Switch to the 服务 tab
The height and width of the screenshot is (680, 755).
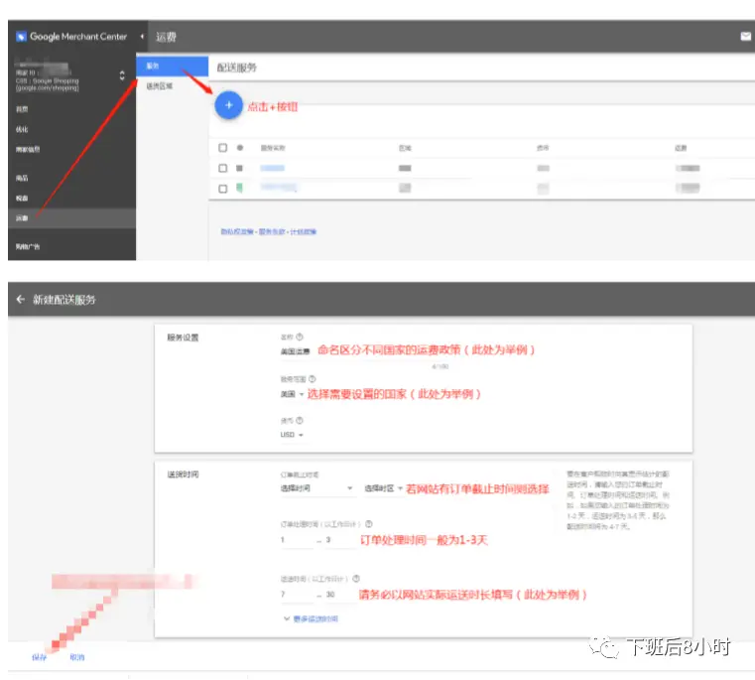click(152, 66)
